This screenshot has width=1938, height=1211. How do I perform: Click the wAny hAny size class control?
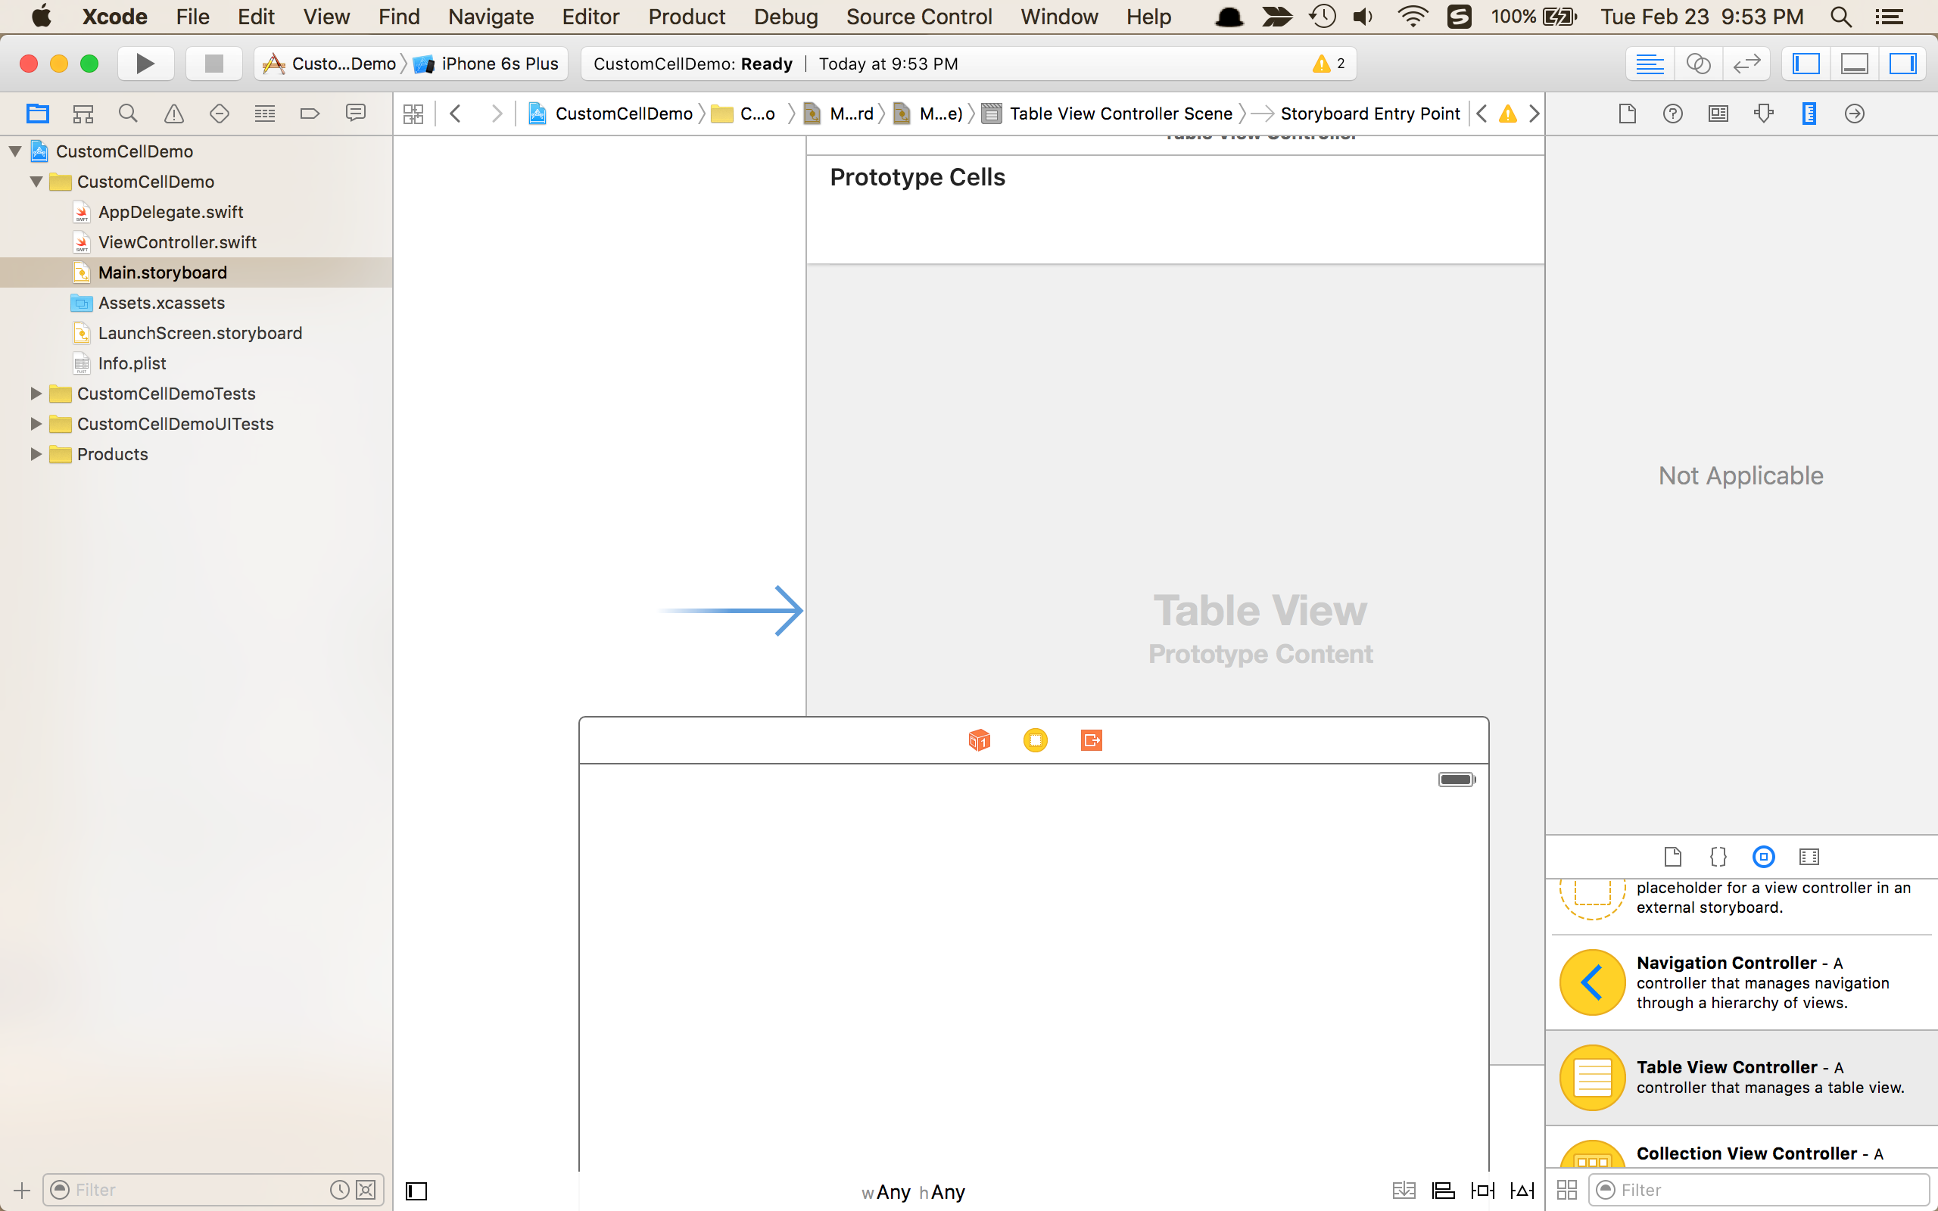point(913,1192)
